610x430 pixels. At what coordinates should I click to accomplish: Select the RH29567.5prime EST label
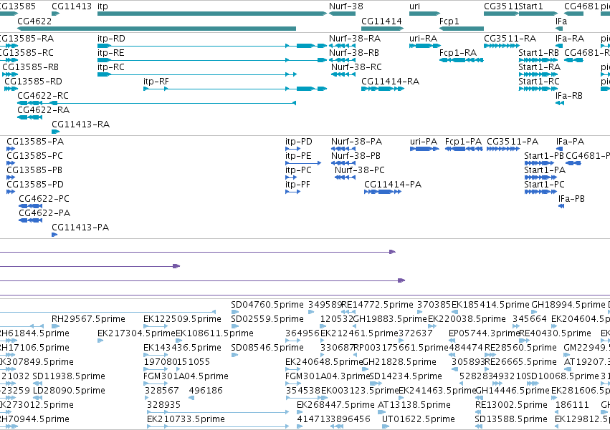88,319
